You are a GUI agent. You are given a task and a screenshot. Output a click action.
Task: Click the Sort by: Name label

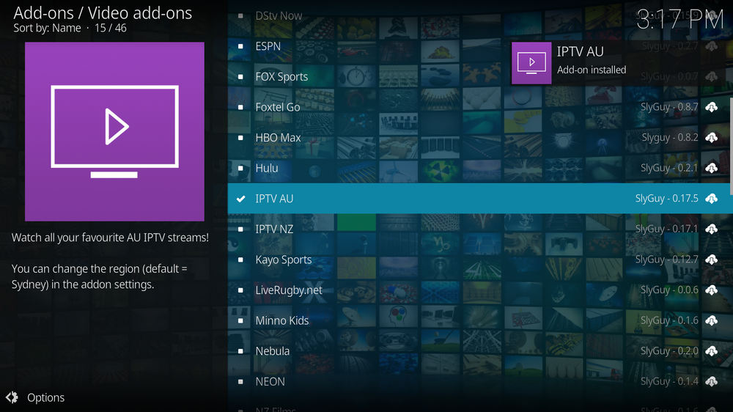[x=47, y=28]
